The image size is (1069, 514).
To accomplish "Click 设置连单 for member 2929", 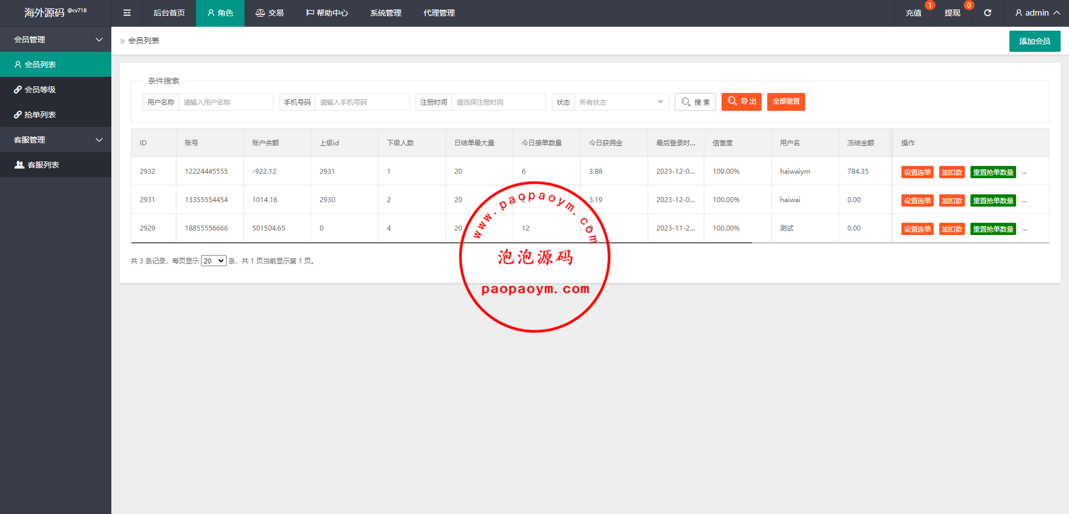I will pyautogui.click(x=917, y=229).
